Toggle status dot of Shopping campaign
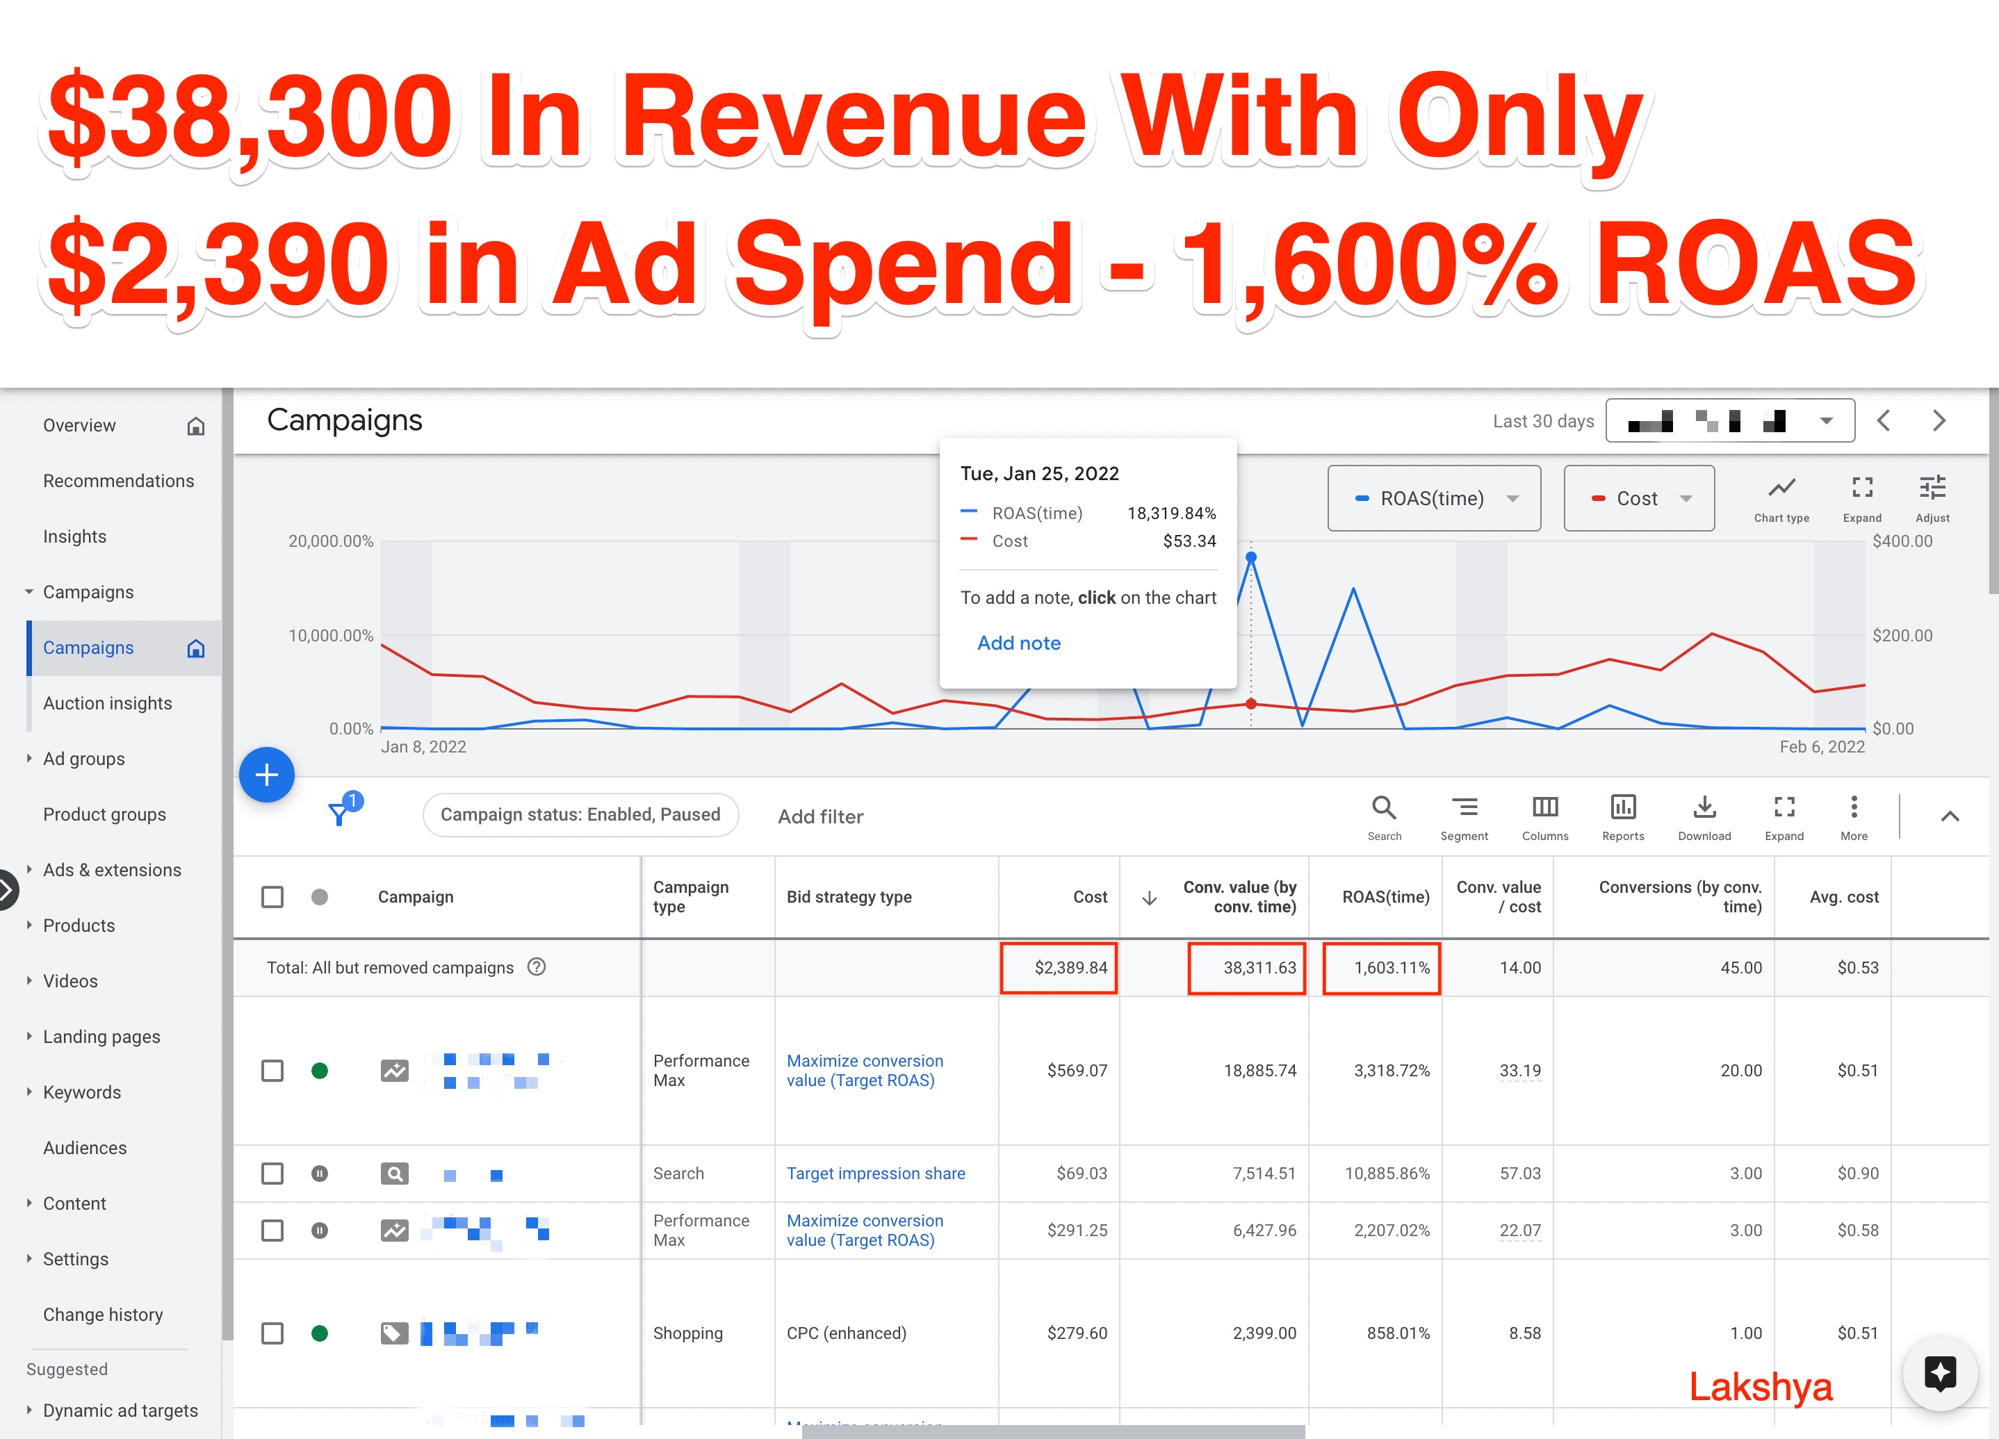The height and width of the screenshot is (1439, 1999). (320, 1333)
